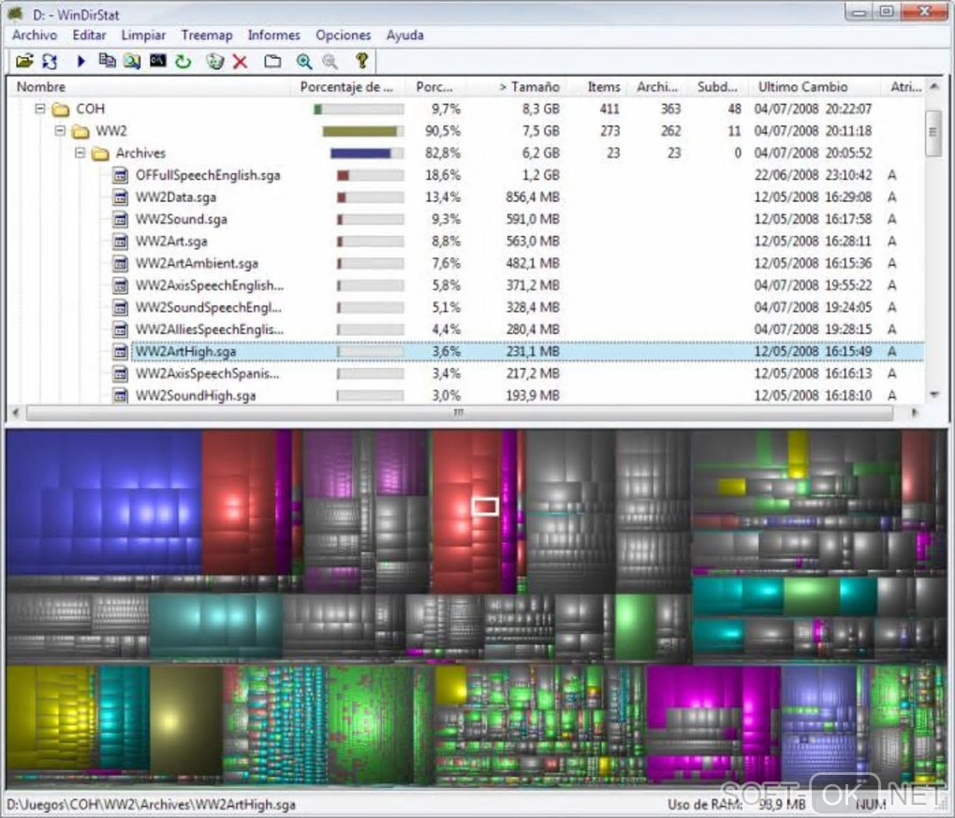Click the 591,0 MB size value
Screen dimensions: 955x818
tap(533, 219)
